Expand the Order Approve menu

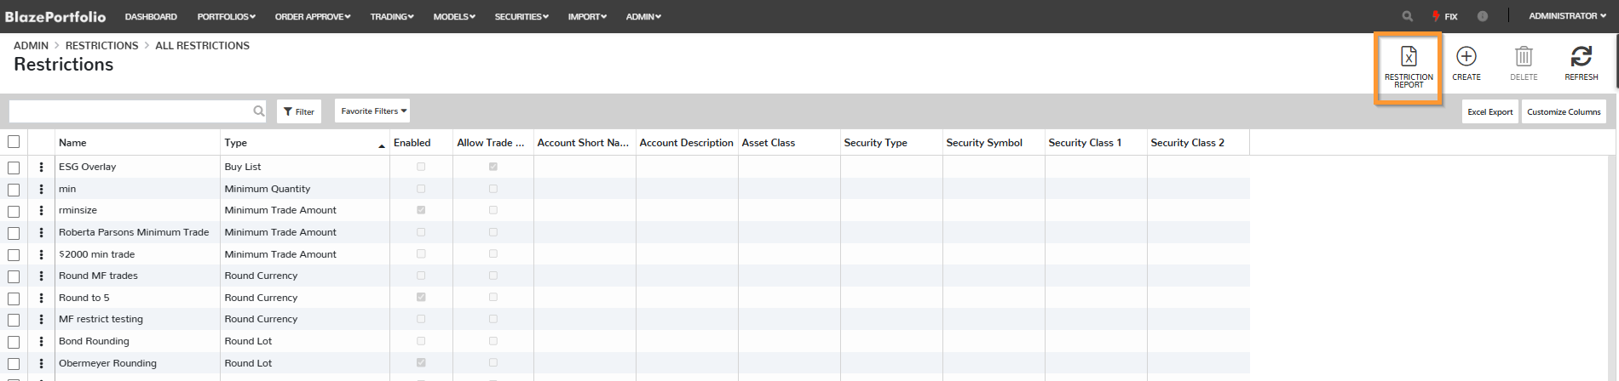(x=313, y=16)
